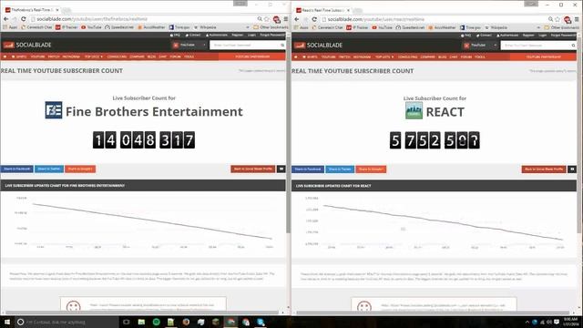Image resolution: width=583 pixels, height=328 pixels.
Task: Bookmark the page with left window star icon
Action: click(x=267, y=18)
